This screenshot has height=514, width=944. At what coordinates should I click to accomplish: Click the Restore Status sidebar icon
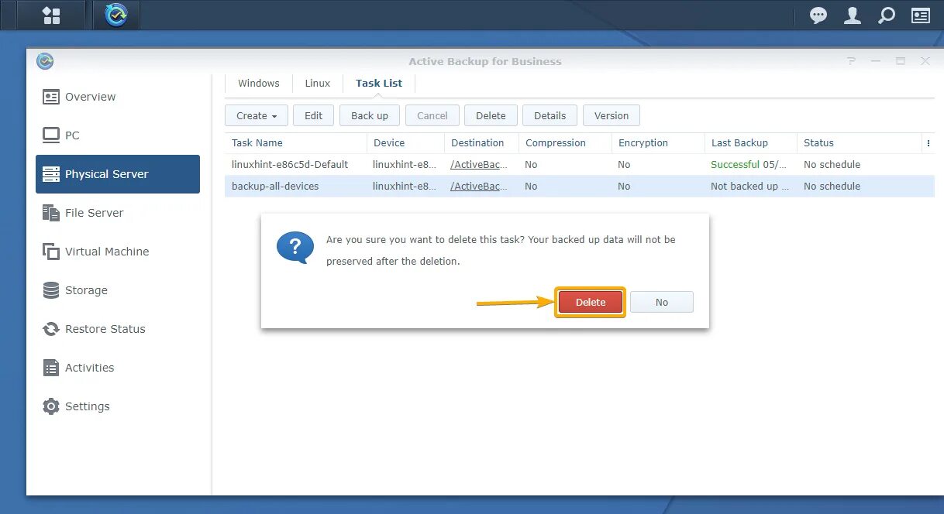pyautogui.click(x=51, y=329)
